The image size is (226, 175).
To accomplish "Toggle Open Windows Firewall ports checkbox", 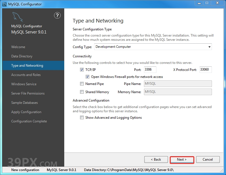I will coord(88,77).
